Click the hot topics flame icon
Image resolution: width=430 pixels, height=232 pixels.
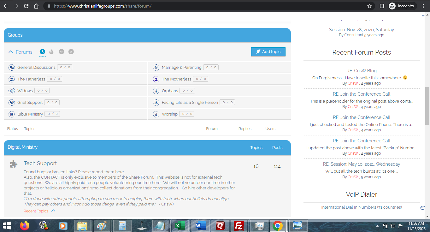(51, 52)
